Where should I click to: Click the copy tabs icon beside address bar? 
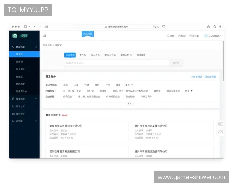coord(164,26)
